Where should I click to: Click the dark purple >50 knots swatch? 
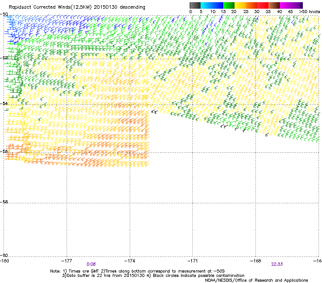pyautogui.click(x=302, y=5)
